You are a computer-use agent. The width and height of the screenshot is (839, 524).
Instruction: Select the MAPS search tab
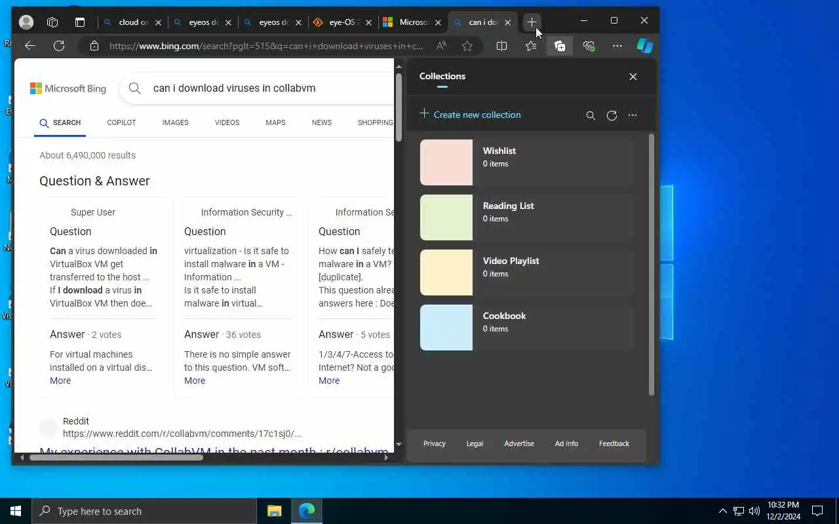click(275, 122)
